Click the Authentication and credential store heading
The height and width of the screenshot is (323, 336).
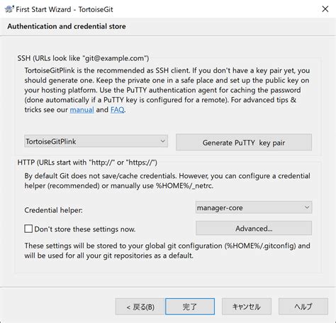(67, 26)
